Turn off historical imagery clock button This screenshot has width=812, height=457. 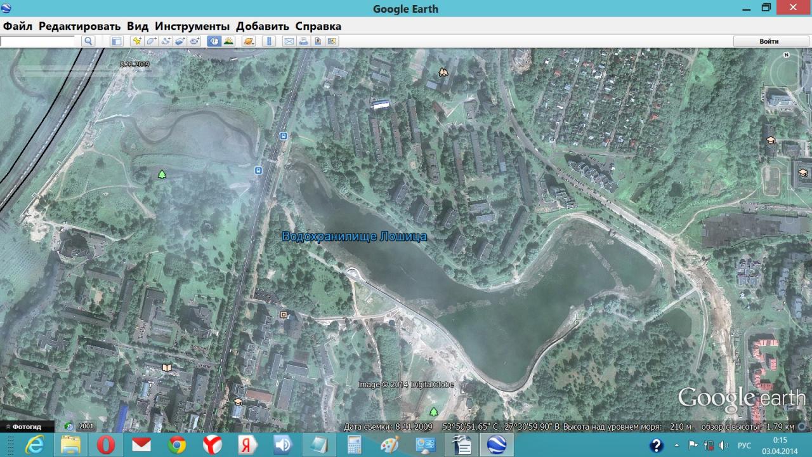[x=214, y=41]
